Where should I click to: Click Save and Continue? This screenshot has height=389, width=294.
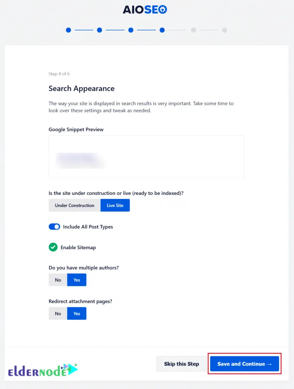(244, 364)
